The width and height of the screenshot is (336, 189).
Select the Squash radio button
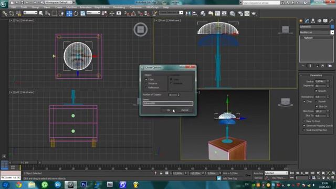pos(316,101)
